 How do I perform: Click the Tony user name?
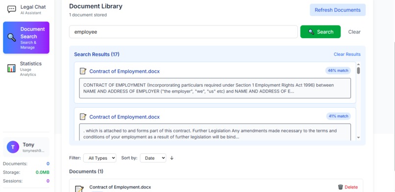(x=28, y=144)
